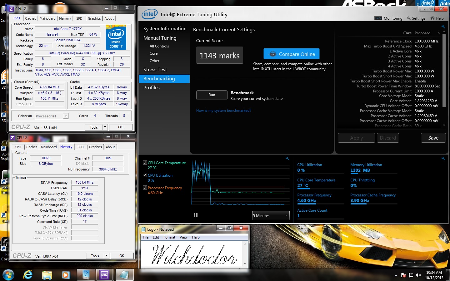
Task: Click the wrench icon above the monitoring graph
Action: pyautogui.click(x=287, y=159)
